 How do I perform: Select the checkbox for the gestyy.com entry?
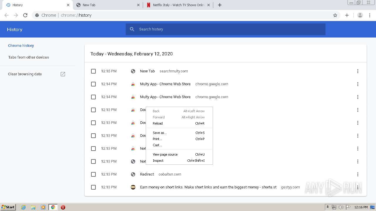click(93, 187)
